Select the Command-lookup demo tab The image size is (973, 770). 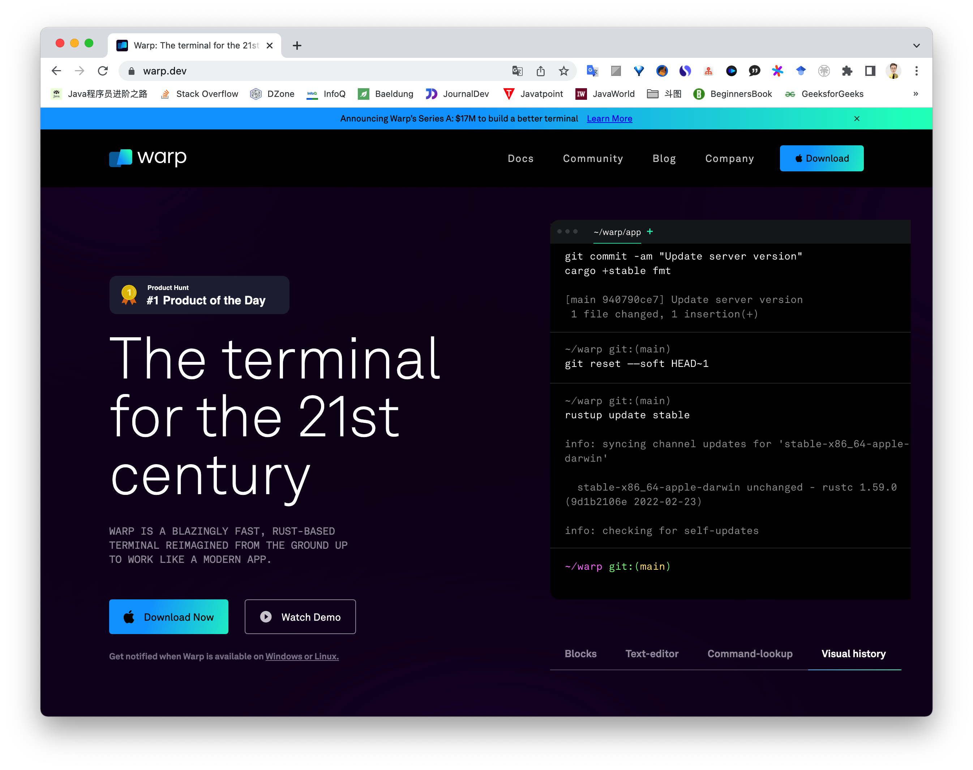(750, 654)
